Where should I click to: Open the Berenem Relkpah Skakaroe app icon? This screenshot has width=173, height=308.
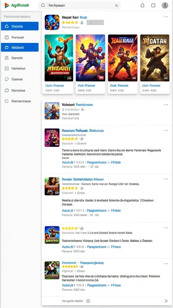point(52,137)
